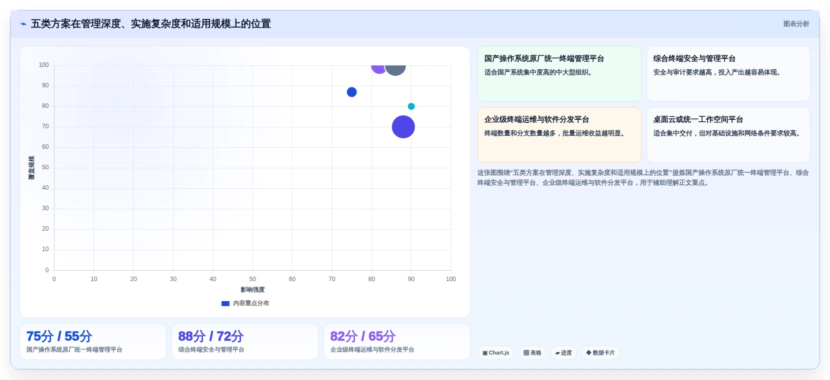Click the purple bubble at chart top
This screenshot has height=380, width=830.
[x=378, y=69]
